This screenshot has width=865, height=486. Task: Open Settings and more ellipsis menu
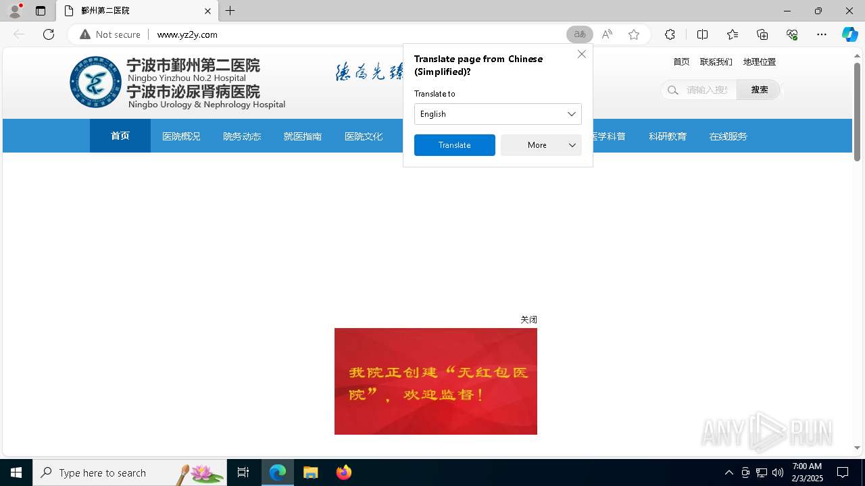click(822, 34)
